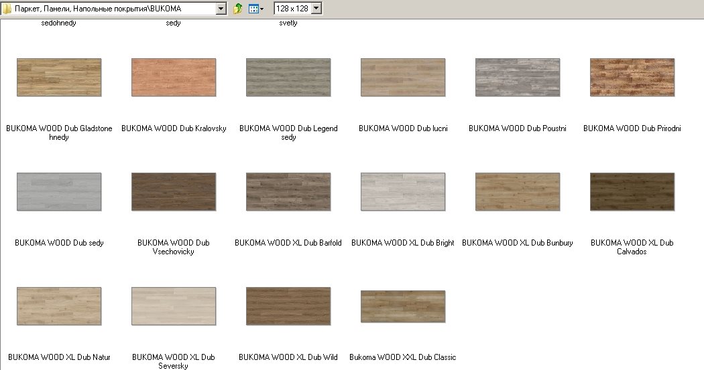Select XL Dub Bright texture thumbnail
704x370 pixels.
[x=403, y=192]
